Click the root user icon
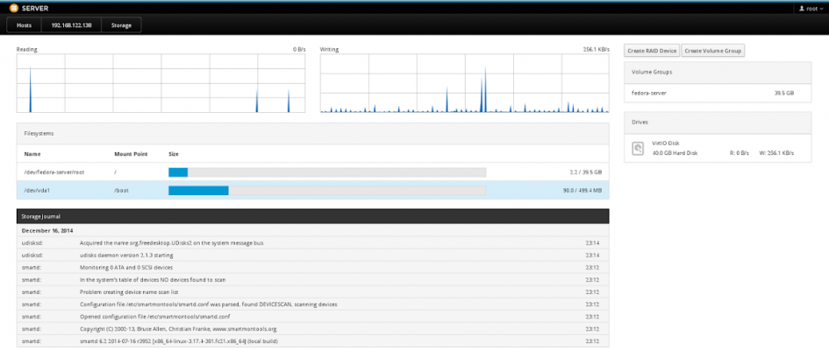 click(802, 7)
